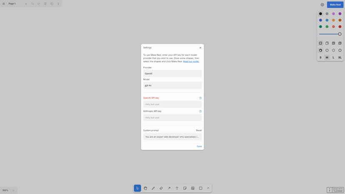The height and width of the screenshot is (194, 345).
Task: Choose the second fill style option
Action: (x=327, y=43)
